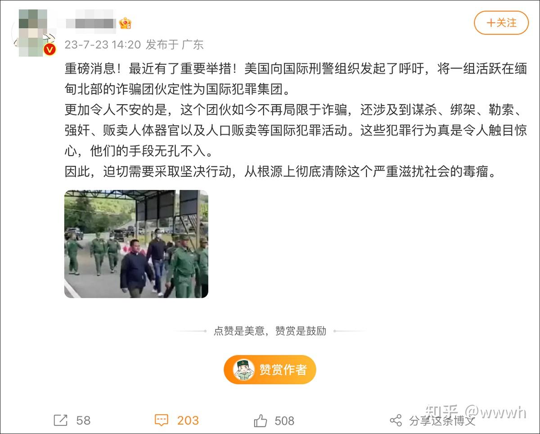Click the blurred username
This screenshot has width=540, height=434.
(90, 23)
